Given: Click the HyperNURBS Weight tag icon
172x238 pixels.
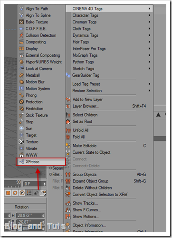Looking at the screenshot, I should [x=21, y=62].
